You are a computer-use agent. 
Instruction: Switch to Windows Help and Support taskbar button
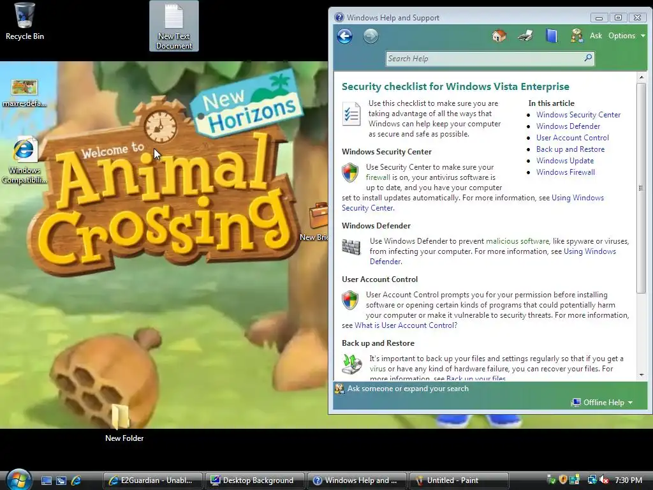pyautogui.click(x=357, y=480)
